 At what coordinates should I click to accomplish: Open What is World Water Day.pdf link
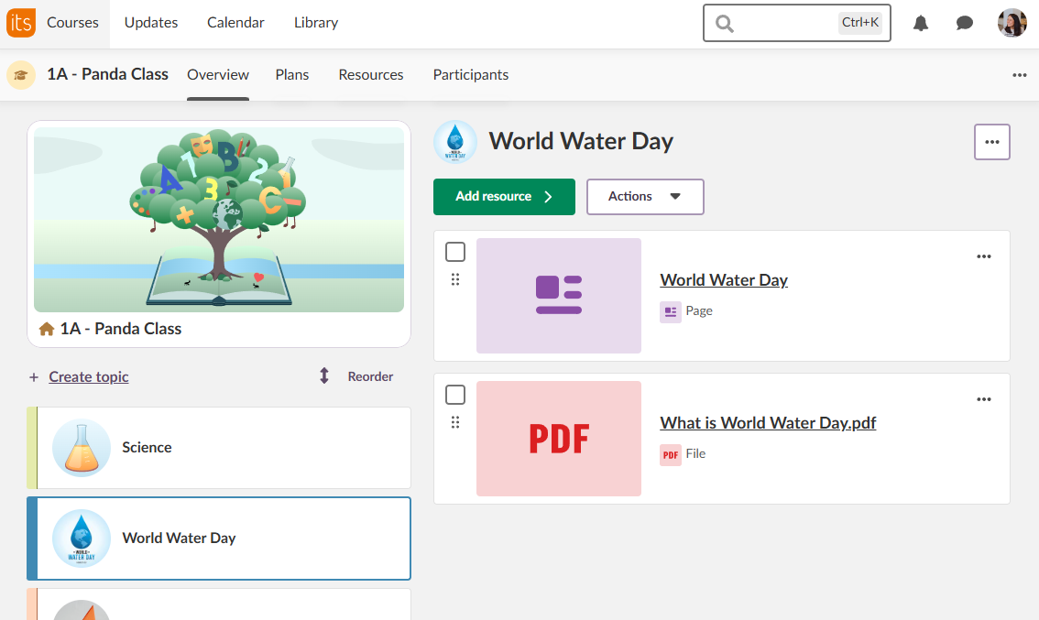pyautogui.click(x=768, y=423)
